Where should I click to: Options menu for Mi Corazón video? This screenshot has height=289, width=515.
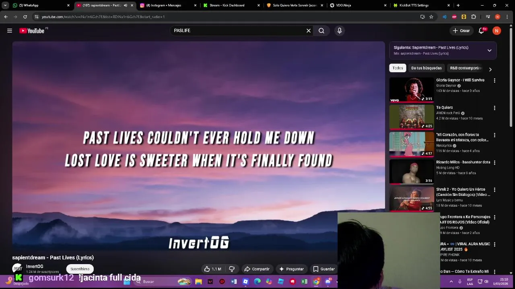coord(494,135)
